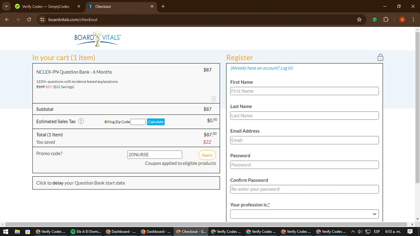420x236 pixels.
Task: Click the BoardVitals logo
Action: (97, 39)
